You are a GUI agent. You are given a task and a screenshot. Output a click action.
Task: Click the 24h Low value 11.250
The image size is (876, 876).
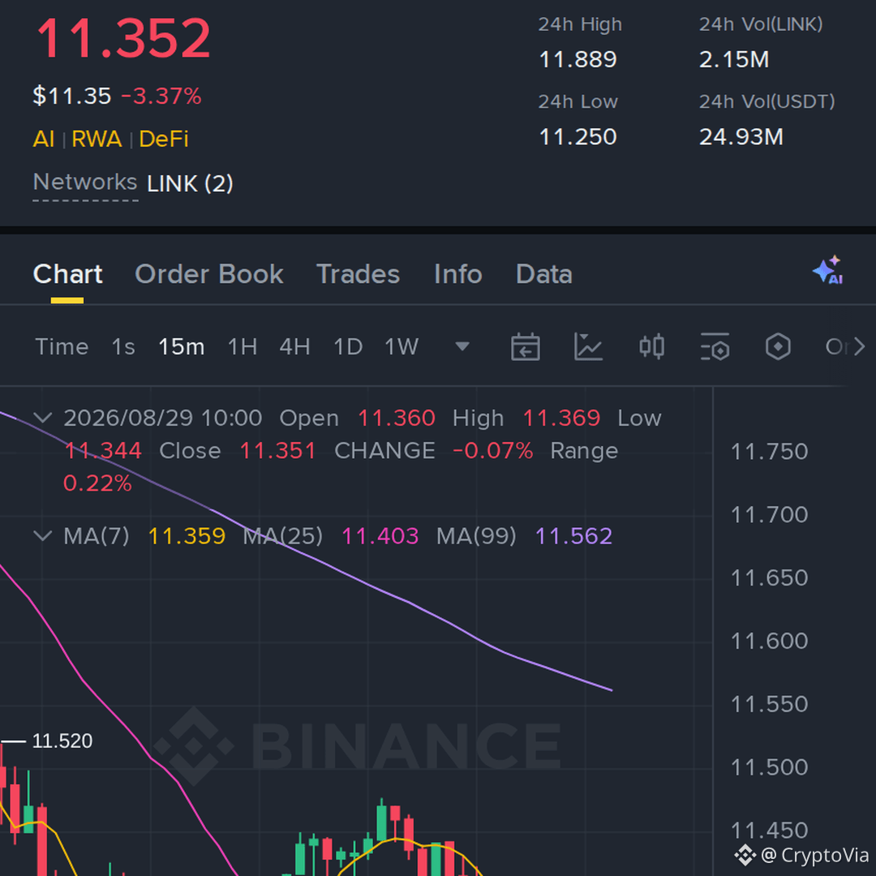tap(578, 137)
